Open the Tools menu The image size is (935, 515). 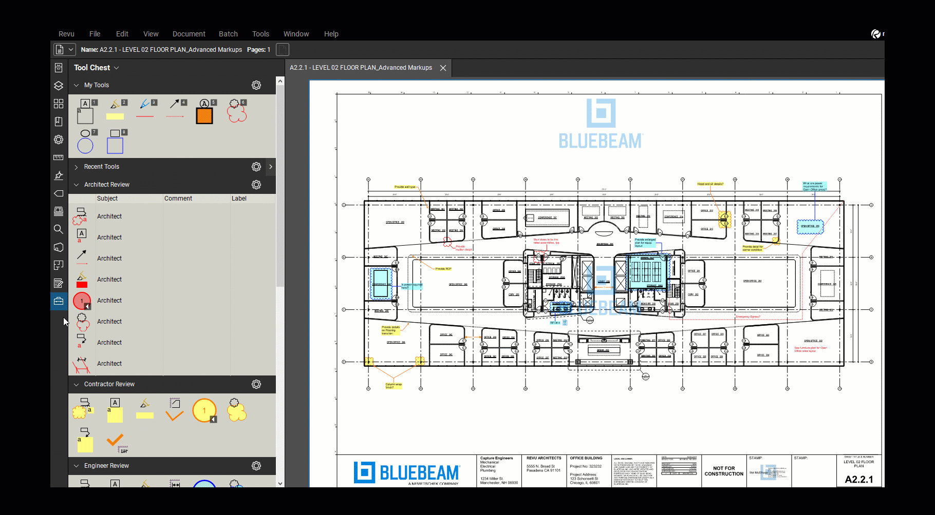(x=260, y=34)
